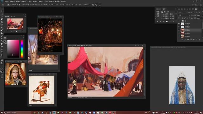
Task: Select the Hand tool
Action: 2,60
